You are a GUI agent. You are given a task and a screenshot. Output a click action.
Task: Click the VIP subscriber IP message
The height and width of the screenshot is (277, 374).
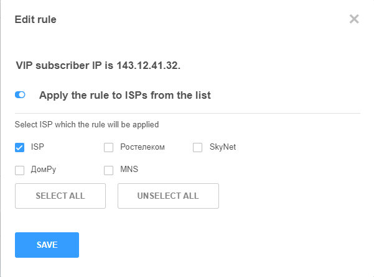[98, 65]
